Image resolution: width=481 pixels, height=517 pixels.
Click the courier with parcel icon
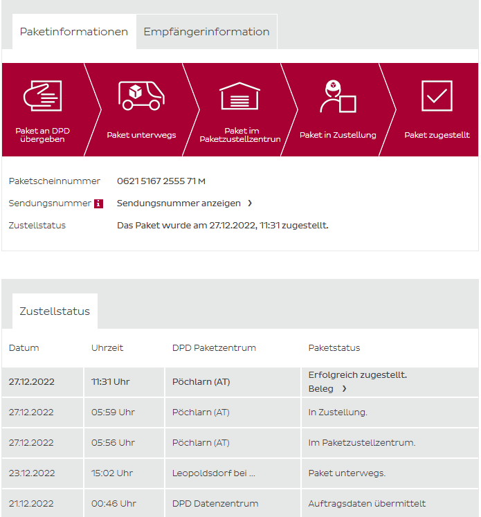point(337,96)
